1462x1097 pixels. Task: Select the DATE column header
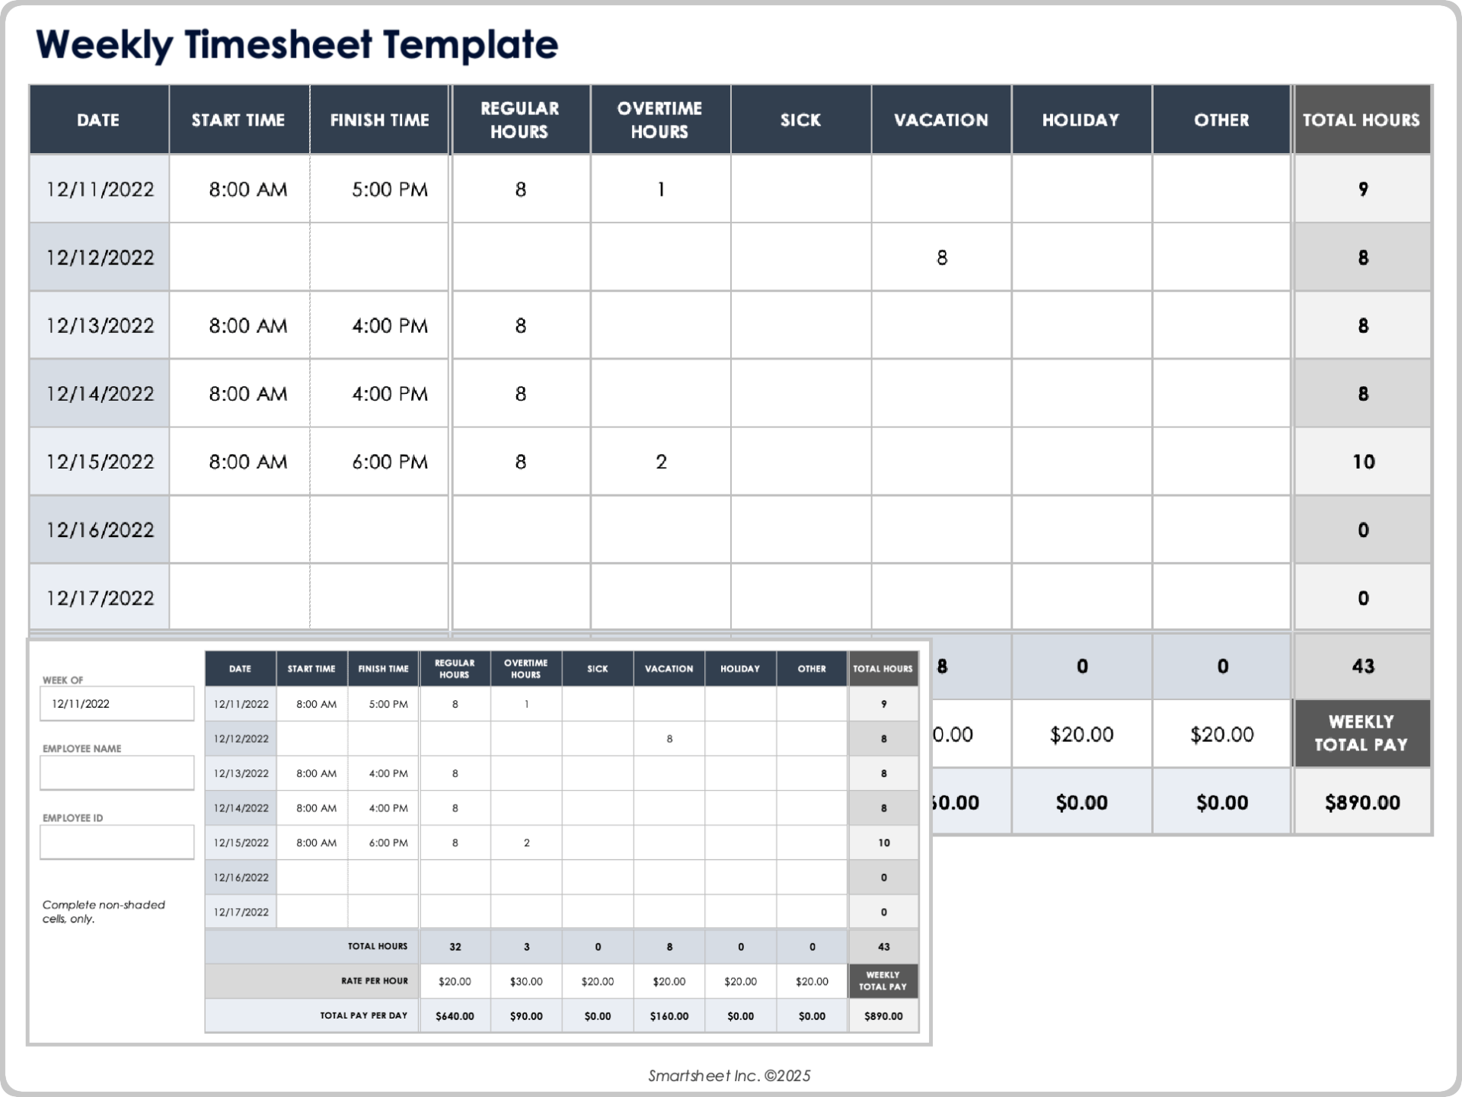(98, 120)
